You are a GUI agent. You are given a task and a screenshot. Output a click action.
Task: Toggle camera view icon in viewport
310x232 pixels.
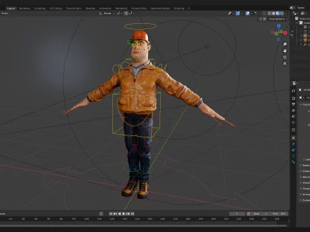click(285, 57)
